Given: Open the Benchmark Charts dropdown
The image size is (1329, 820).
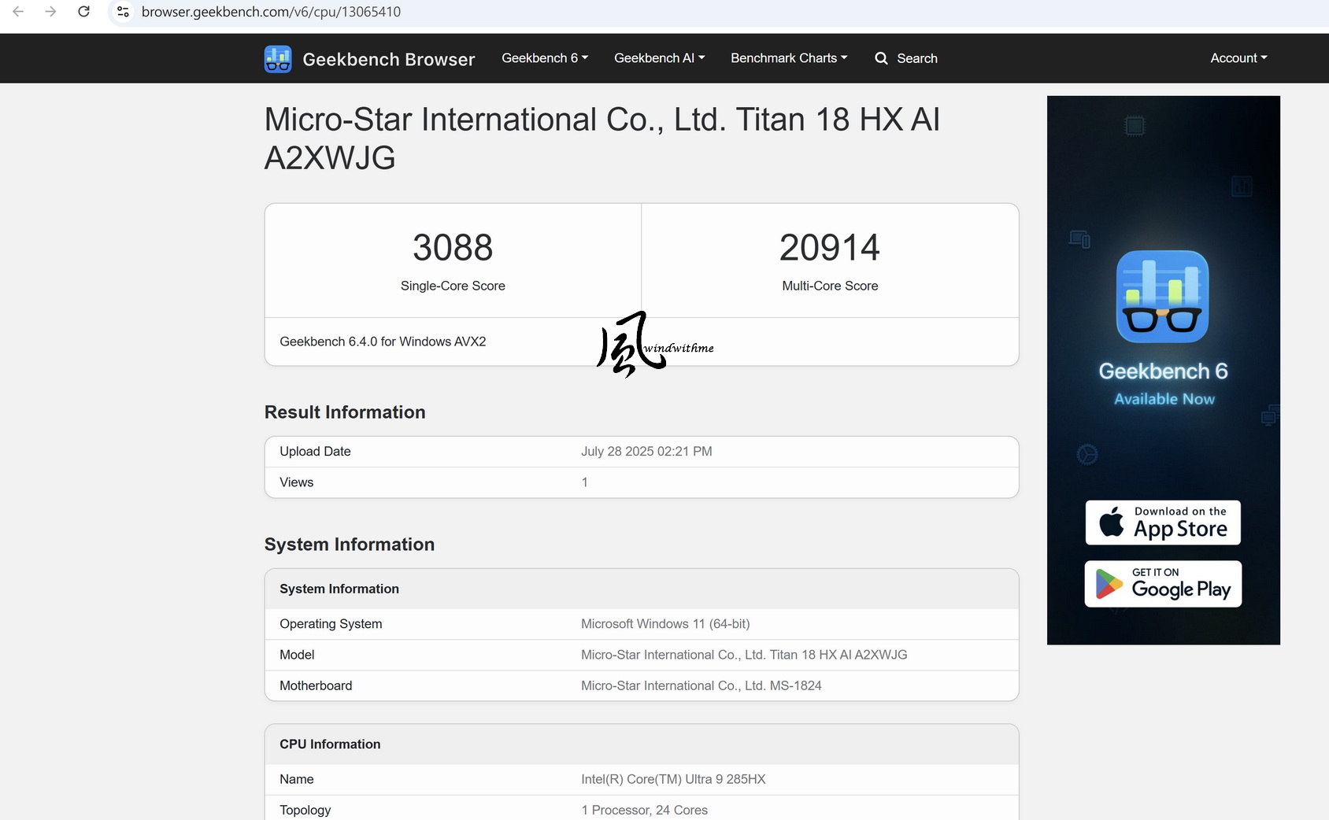Looking at the screenshot, I should pyautogui.click(x=789, y=58).
